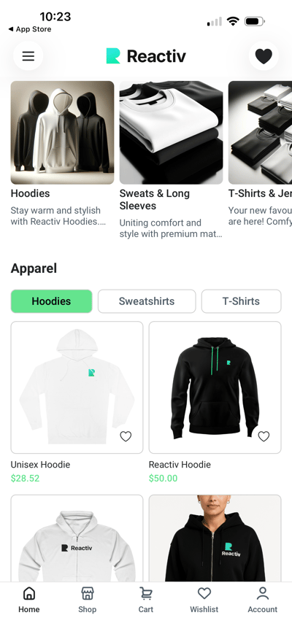Open the white zip-up Reactiv hoodie product

77,538
